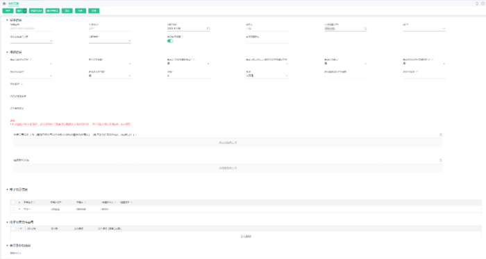486x259 pixels.
Task: Collapse the section above the first data table
Action: tap(7, 190)
